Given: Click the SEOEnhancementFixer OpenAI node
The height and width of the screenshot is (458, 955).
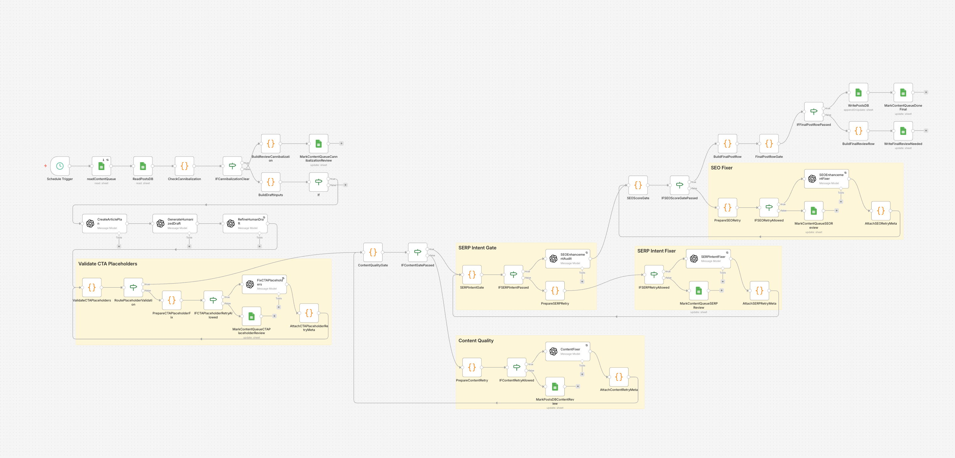Looking at the screenshot, I should [826, 179].
